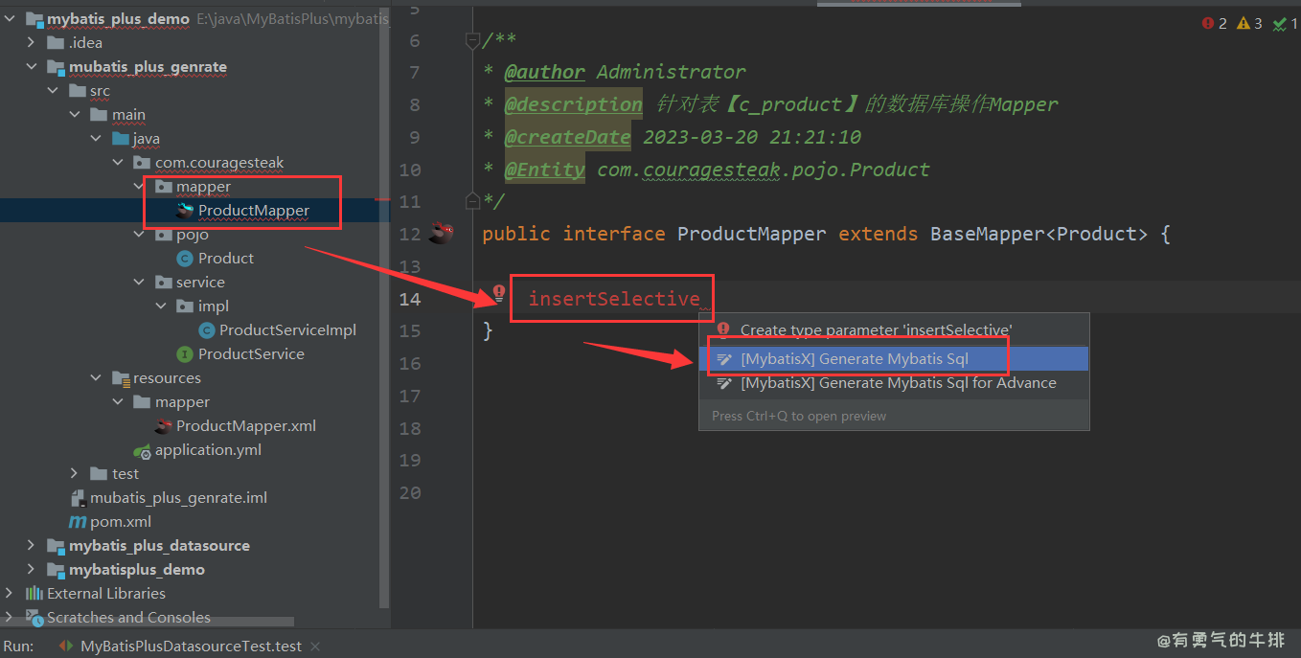Screen dimensions: 1301x658
Task: Choose 'Generate Mybatis Sql for Advance'
Action: (x=898, y=383)
